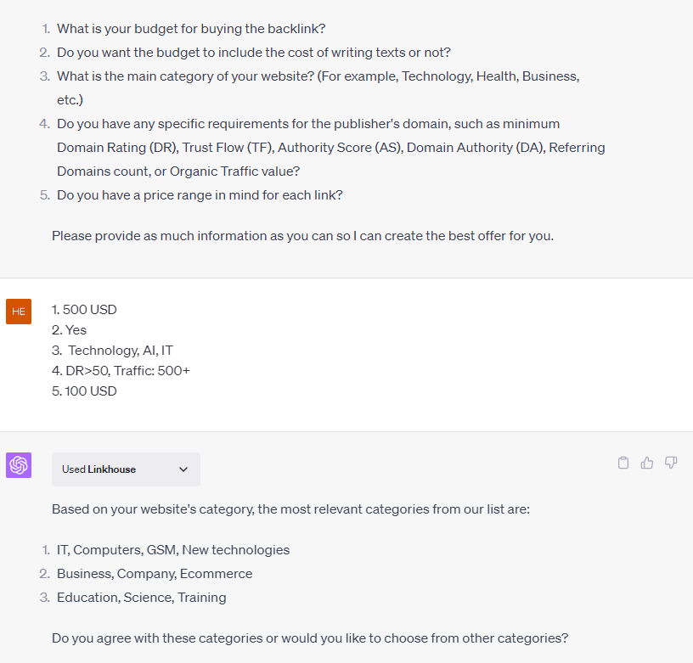Click the 'Please provide as much information' paragraph
Image resolution: width=693 pixels, height=663 pixels.
coord(302,235)
